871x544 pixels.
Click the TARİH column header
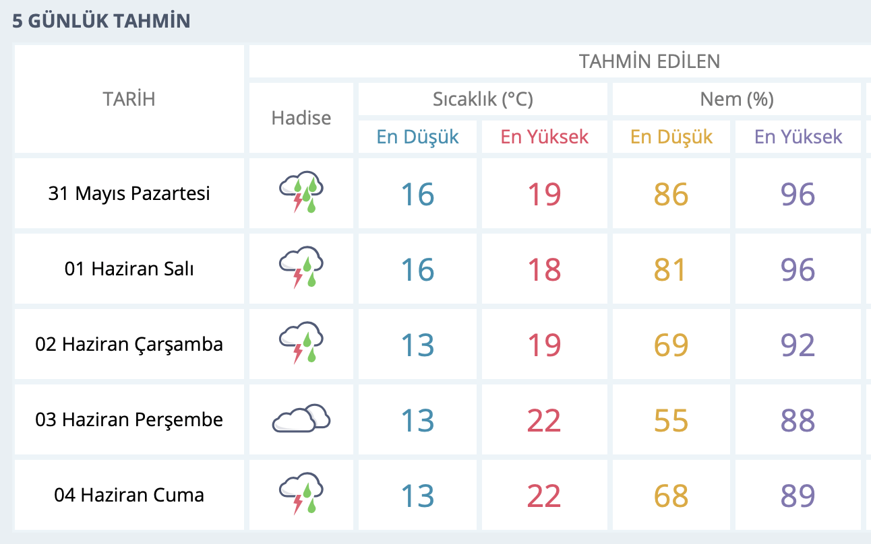129,99
